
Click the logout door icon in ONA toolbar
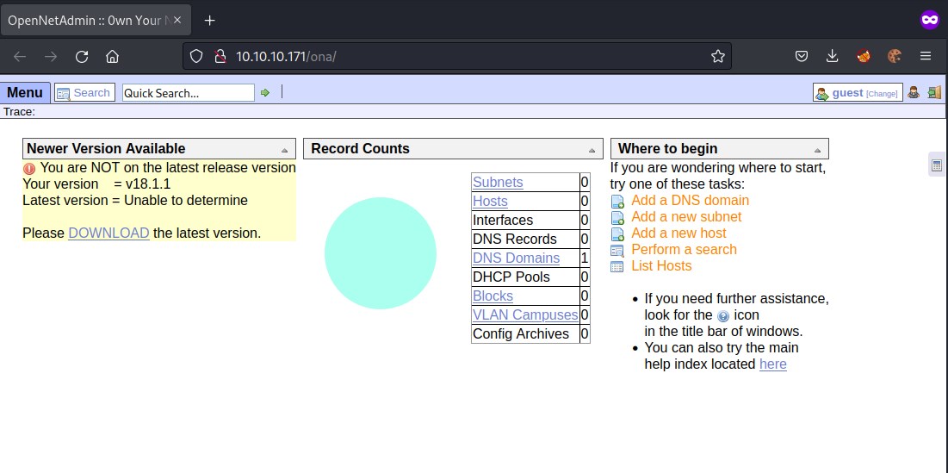click(933, 92)
